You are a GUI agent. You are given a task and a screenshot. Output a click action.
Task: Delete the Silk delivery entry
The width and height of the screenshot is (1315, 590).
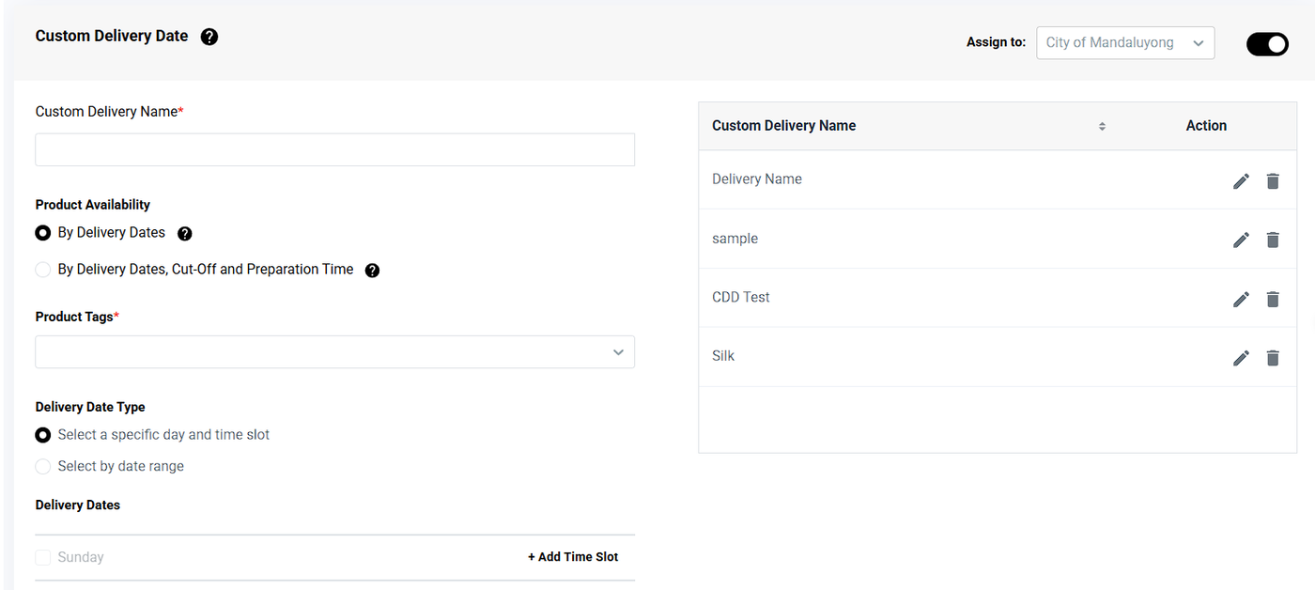[1273, 358]
